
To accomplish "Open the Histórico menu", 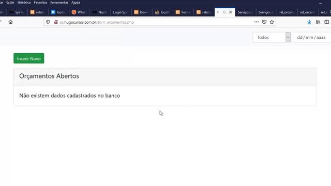I will coord(24,3).
